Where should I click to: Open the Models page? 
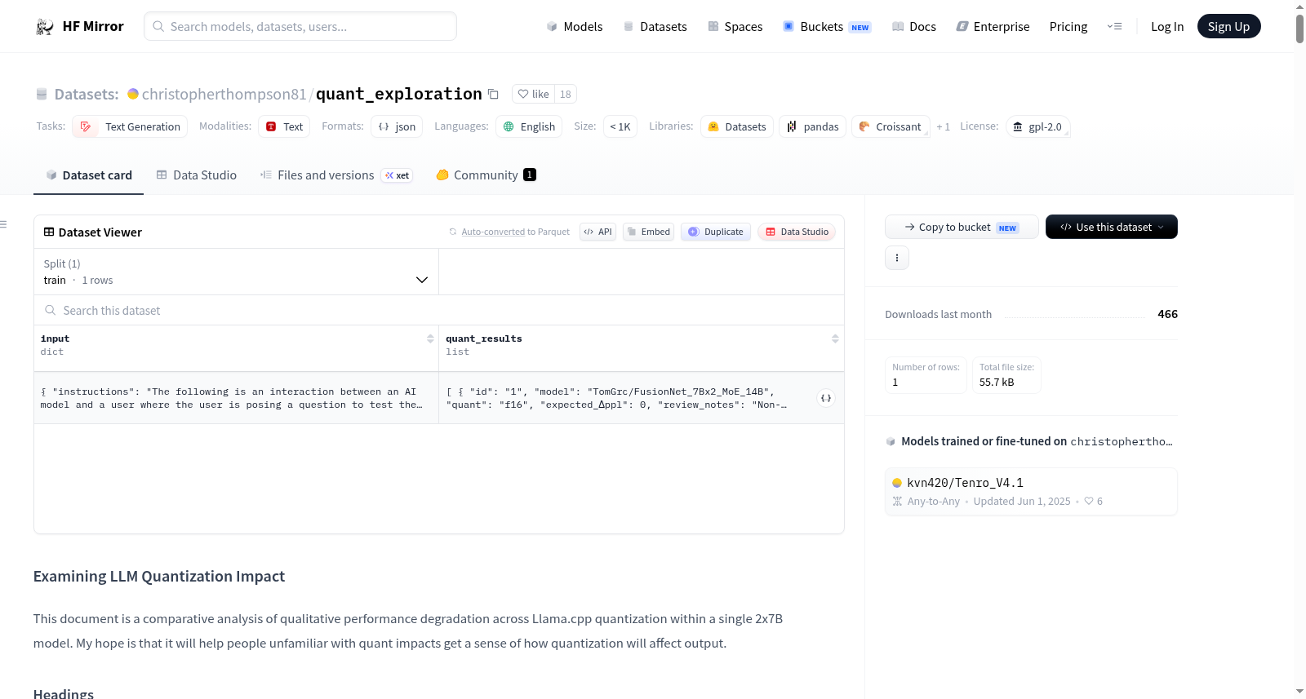pos(575,26)
